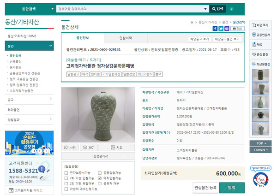Click breadcrumb 동산/기타자산 link
Screen dimensions: 277x195
(x=208, y=22)
